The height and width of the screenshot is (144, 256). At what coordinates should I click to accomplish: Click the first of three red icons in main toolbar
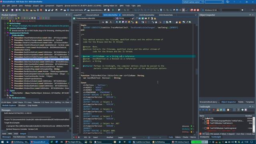[x=192, y=10]
